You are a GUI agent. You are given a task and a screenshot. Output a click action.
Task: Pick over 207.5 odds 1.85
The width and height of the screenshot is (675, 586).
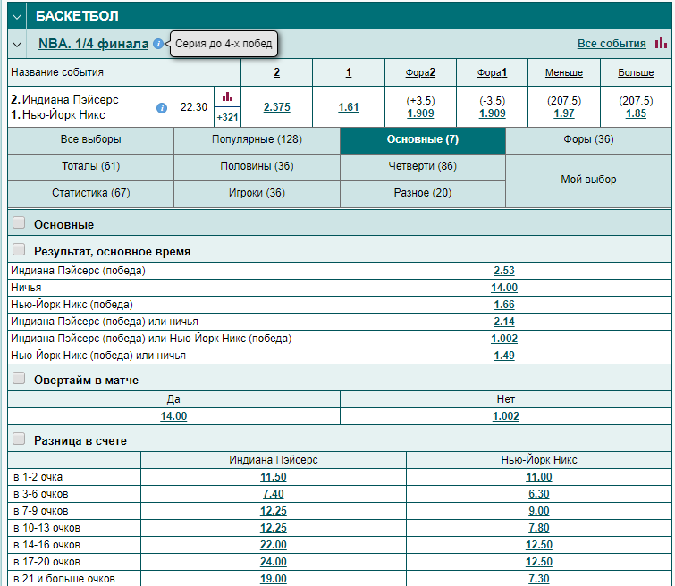coord(636,113)
